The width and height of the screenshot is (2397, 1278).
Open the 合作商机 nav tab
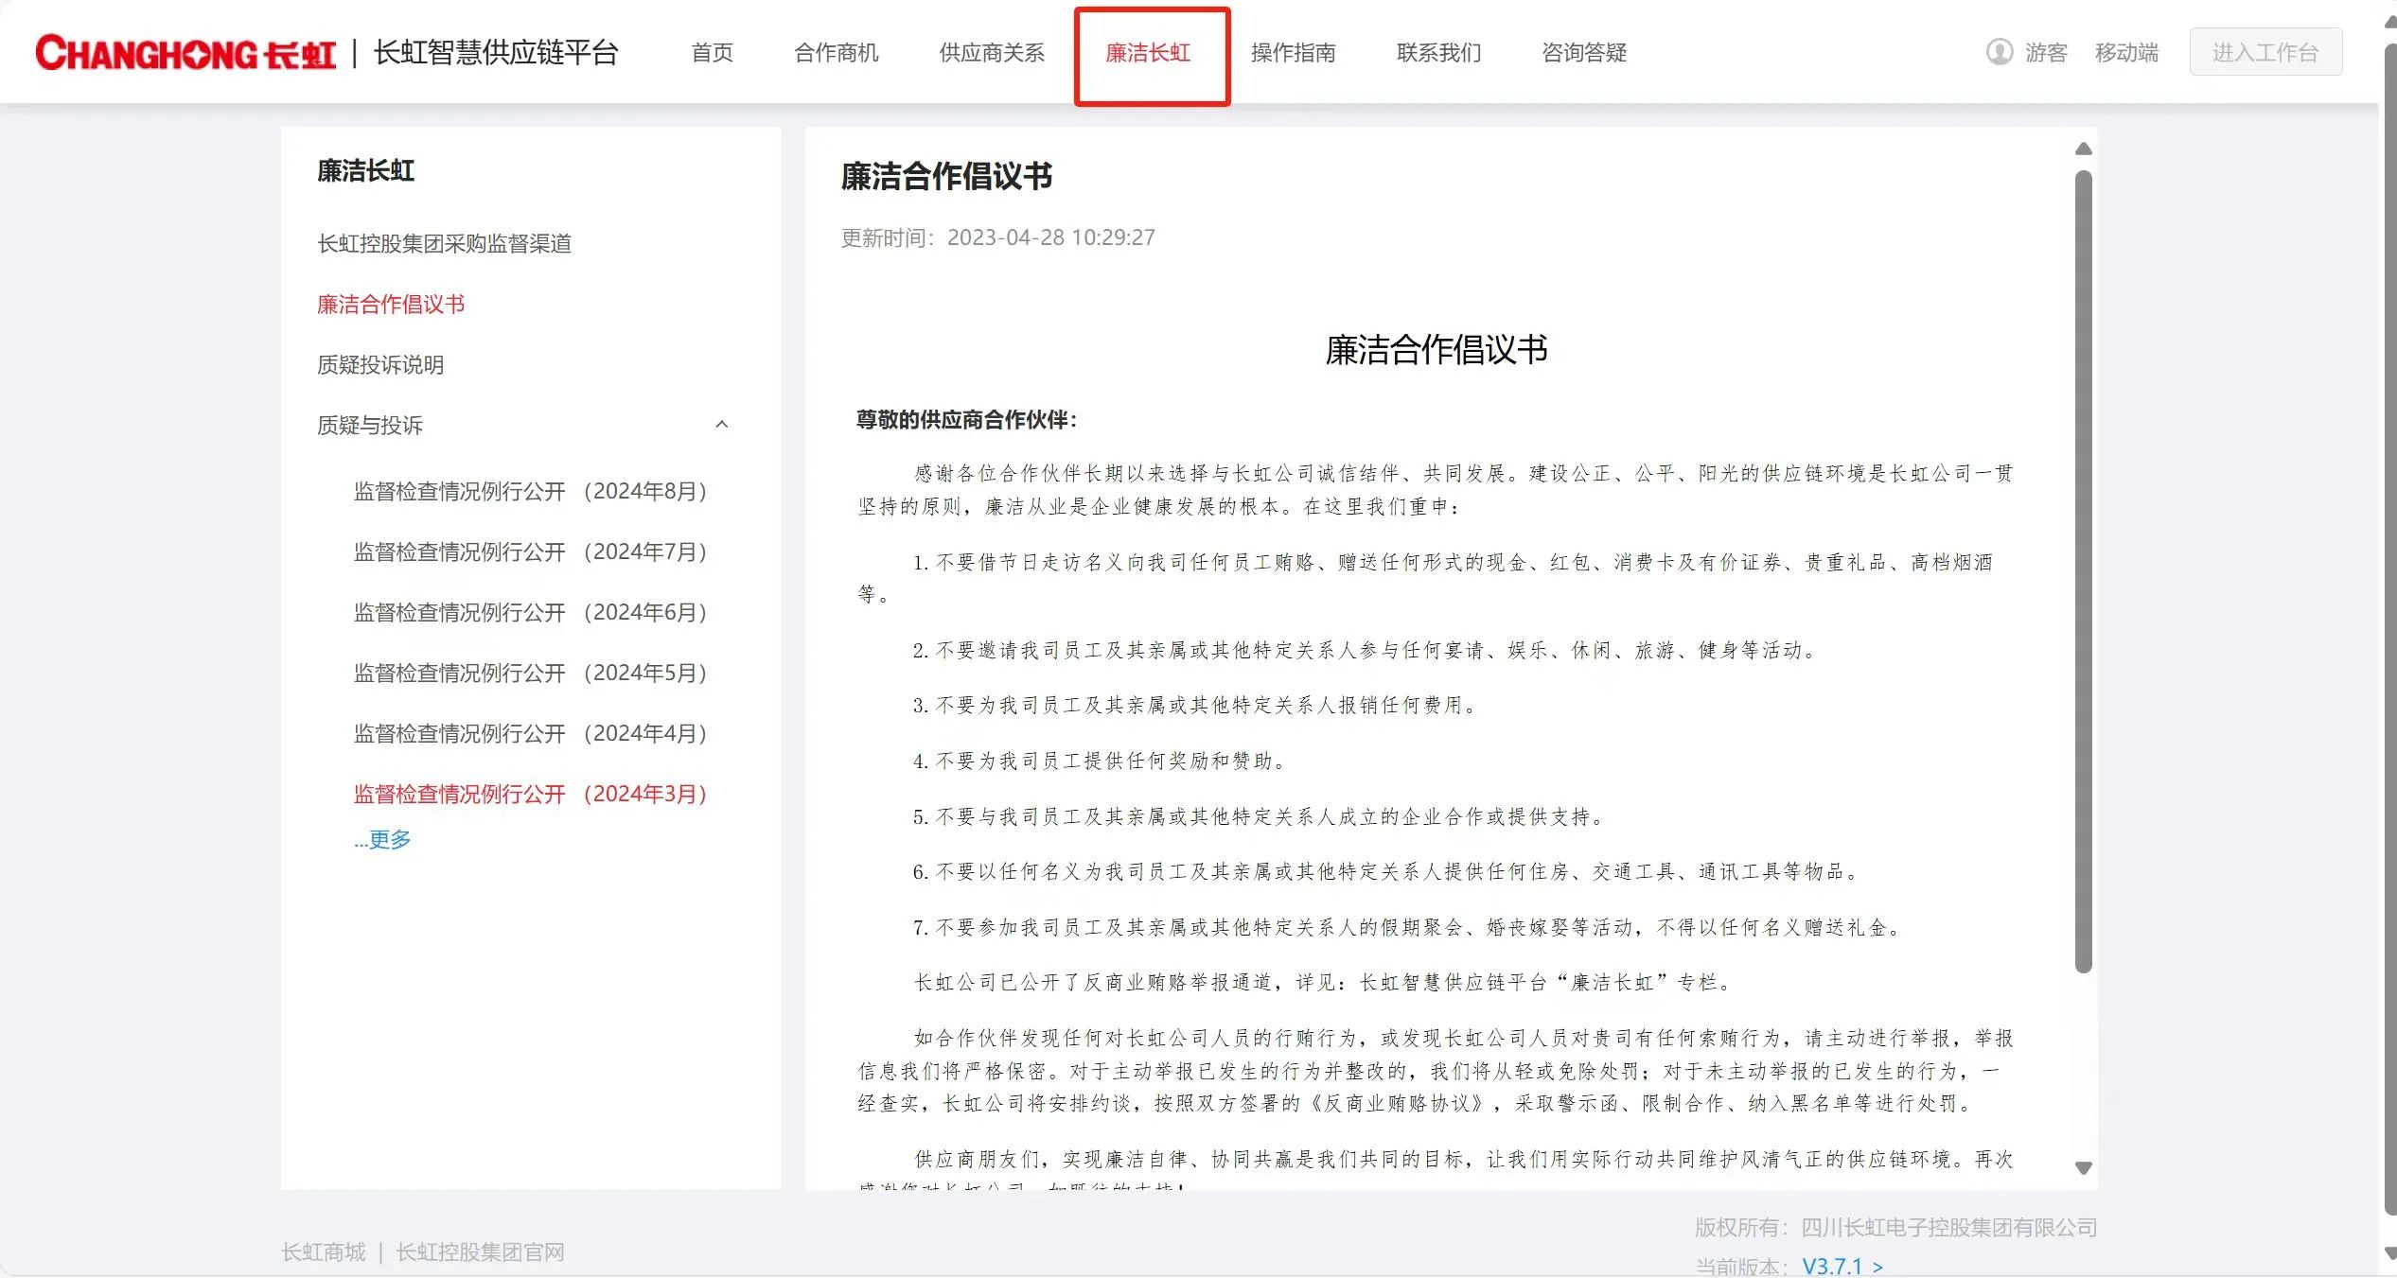coord(836,53)
